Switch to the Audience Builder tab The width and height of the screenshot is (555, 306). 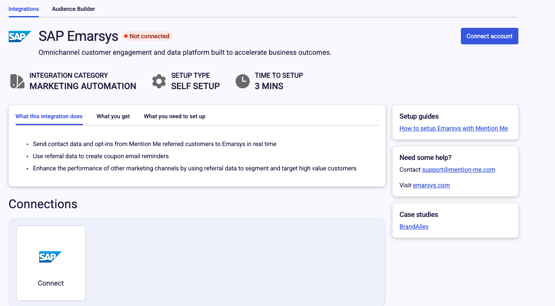[x=73, y=9]
